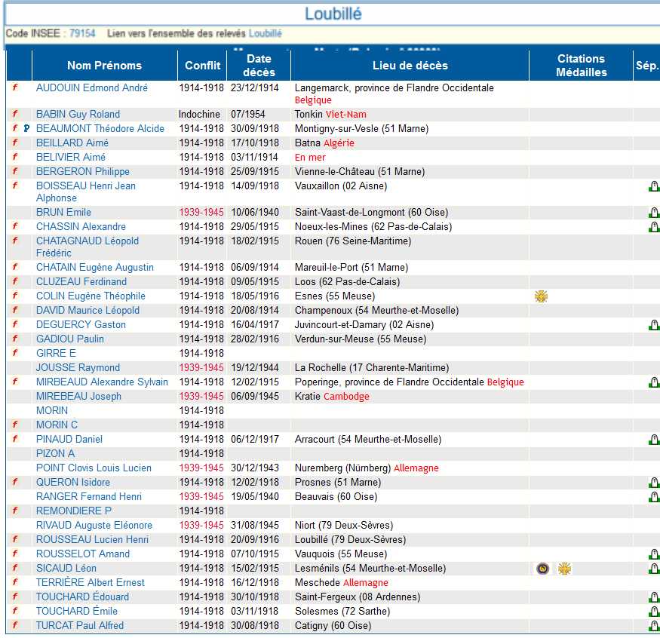This screenshot has width=660, height=638.
Task: Click the 'Citations Médailles' column header
Action: point(581,66)
